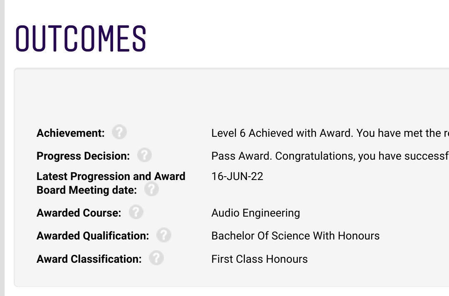Click the Latest Progression and Award label
This screenshot has width=449, height=296.
[111, 176]
